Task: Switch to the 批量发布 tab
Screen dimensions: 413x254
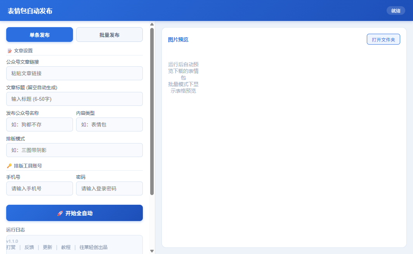Action: 109,35
